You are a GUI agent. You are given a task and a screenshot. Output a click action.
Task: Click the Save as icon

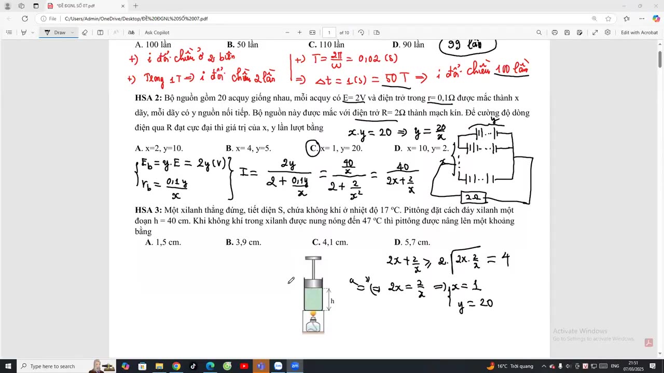click(579, 32)
